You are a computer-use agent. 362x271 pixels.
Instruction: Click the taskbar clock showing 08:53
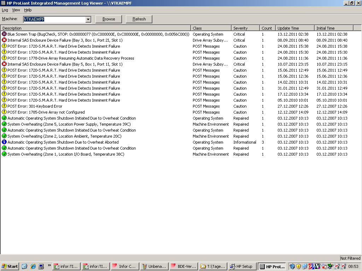click(353, 266)
